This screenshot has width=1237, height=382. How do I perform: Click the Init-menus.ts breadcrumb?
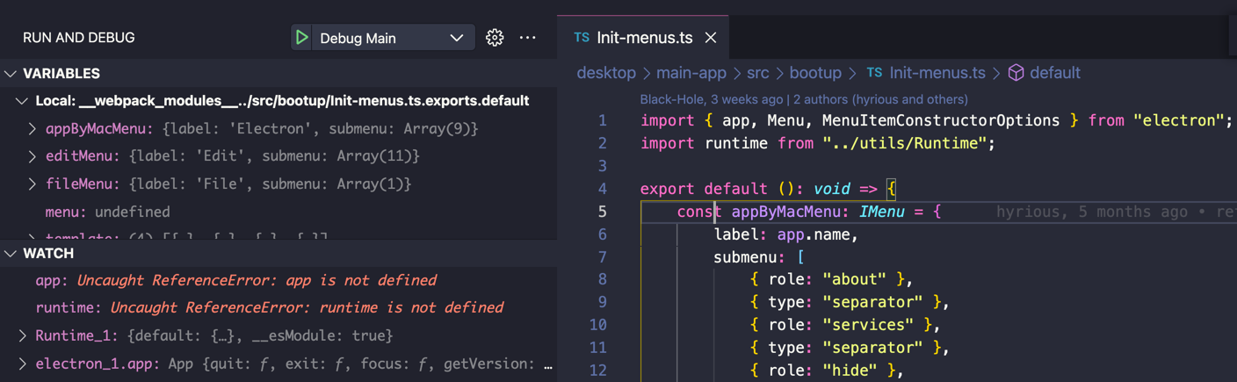(937, 73)
